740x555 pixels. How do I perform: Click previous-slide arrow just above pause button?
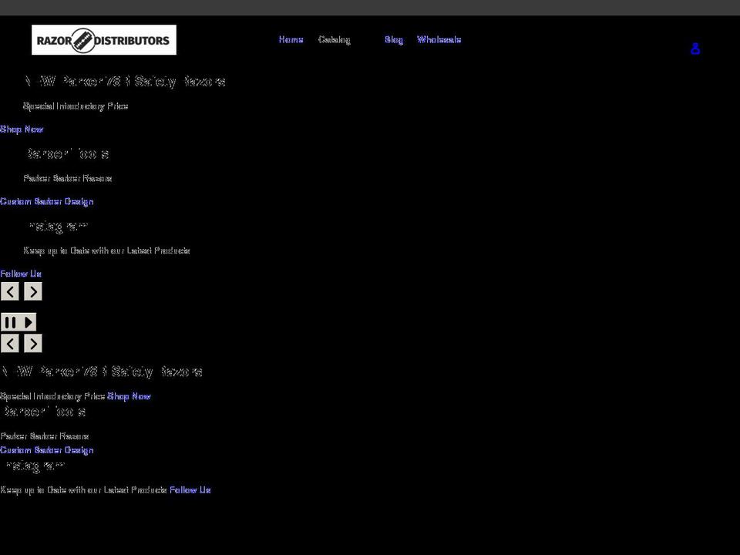pos(10,291)
